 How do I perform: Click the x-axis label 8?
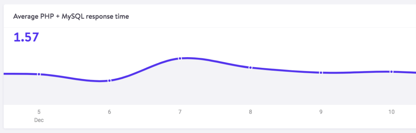click(250, 112)
